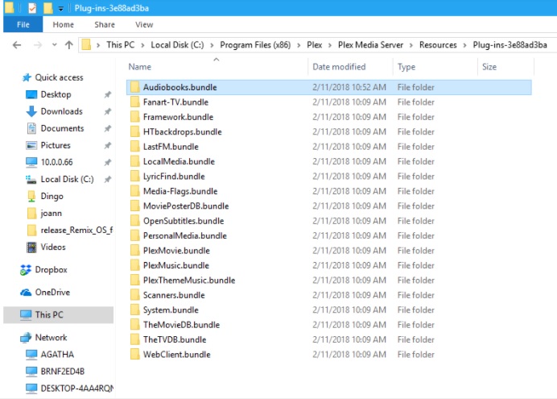
Task: Click the Forward navigation arrow
Action: pos(38,45)
